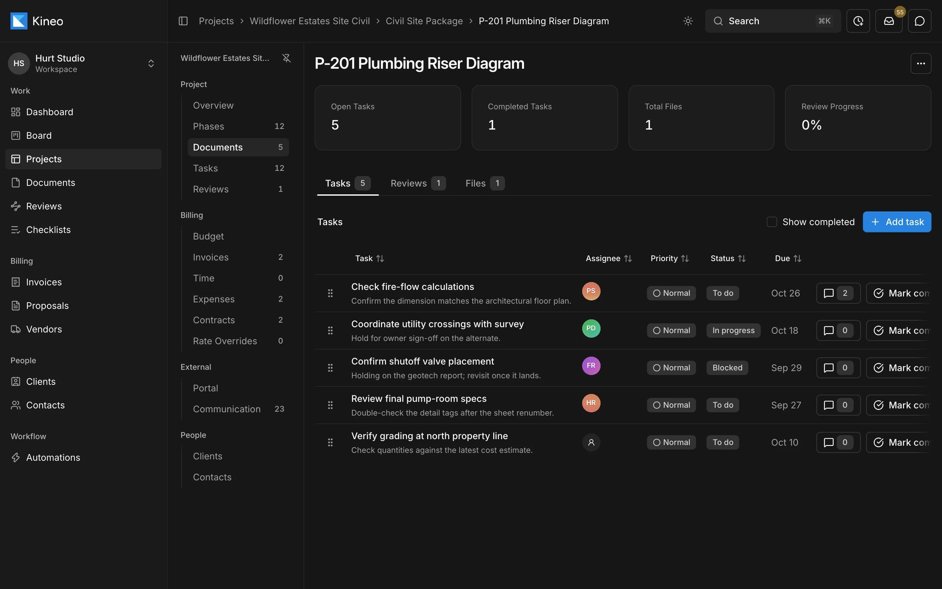Open Automations in the sidebar
Screen dimensions: 942x589
83,458
